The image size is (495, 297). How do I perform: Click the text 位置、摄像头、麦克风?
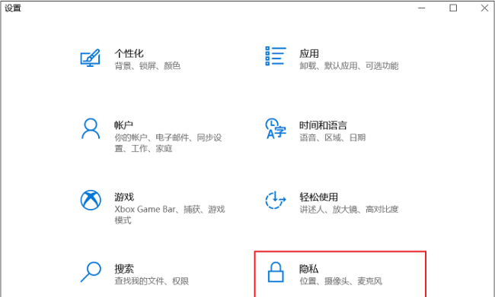tap(340, 281)
